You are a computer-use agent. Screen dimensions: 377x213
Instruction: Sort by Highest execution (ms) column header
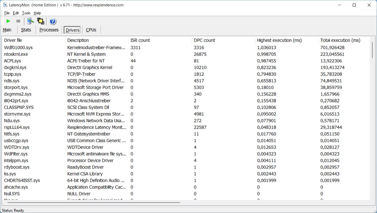coord(279,40)
